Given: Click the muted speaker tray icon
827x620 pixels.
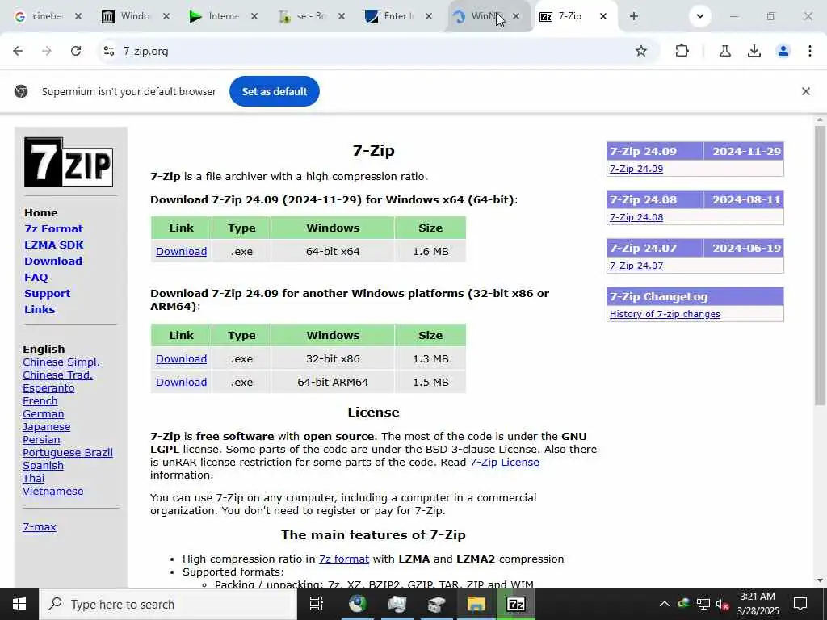Looking at the screenshot, I should click(722, 604).
